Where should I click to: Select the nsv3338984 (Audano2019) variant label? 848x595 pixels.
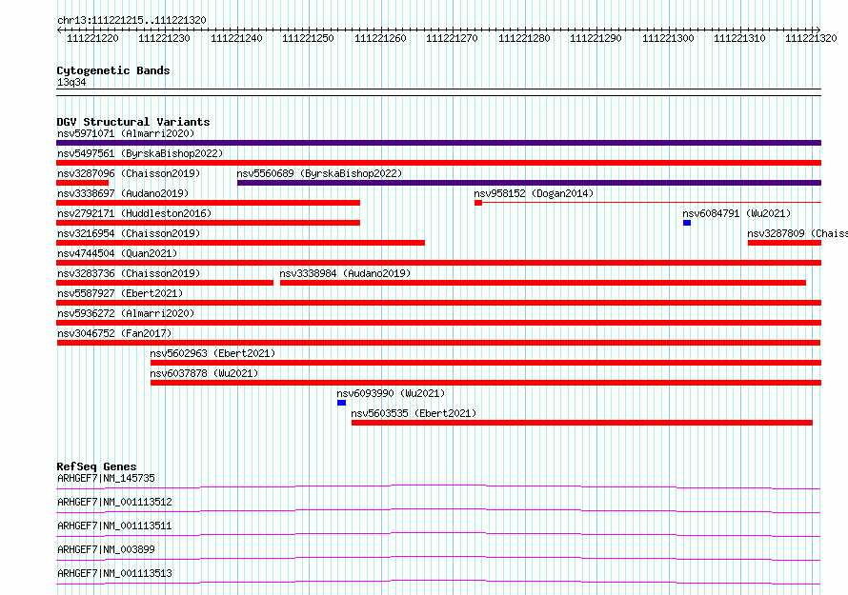coord(345,273)
